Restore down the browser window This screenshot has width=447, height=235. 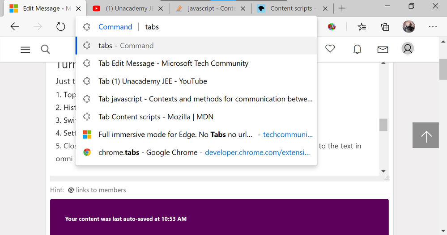pyautogui.click(x=411, y=6)
